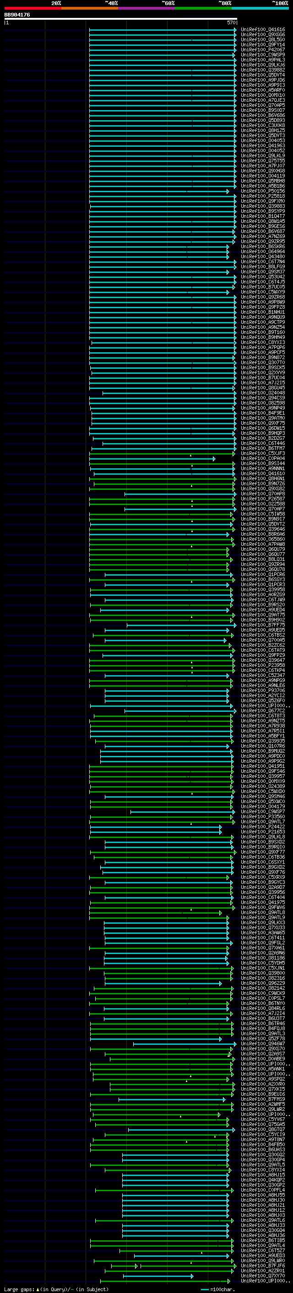Select hit UniRef100_A9SPQ2

coord(263,1079)
